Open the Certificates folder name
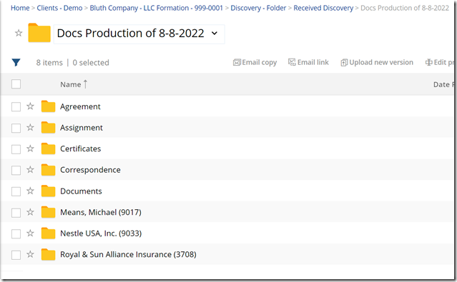457x282 pixels. click(x=80, y=148)
